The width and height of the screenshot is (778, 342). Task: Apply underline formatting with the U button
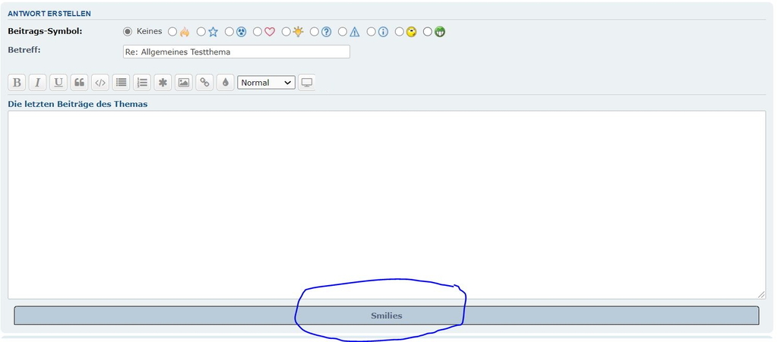click(x=59, y=83)
